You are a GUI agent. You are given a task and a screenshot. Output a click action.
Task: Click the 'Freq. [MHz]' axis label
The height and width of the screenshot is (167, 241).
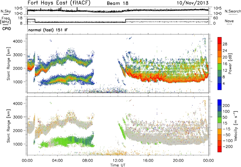[5, 20]
